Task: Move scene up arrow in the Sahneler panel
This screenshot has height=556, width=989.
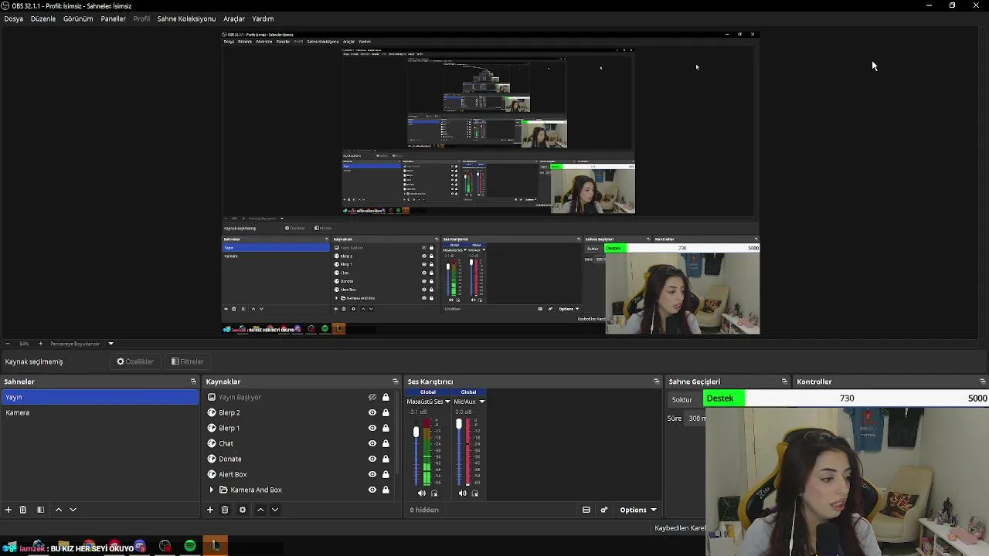Action: click(58, 510)
